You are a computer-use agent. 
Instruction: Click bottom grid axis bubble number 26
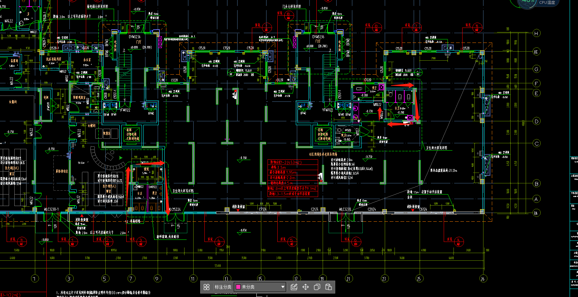point(483,279)
